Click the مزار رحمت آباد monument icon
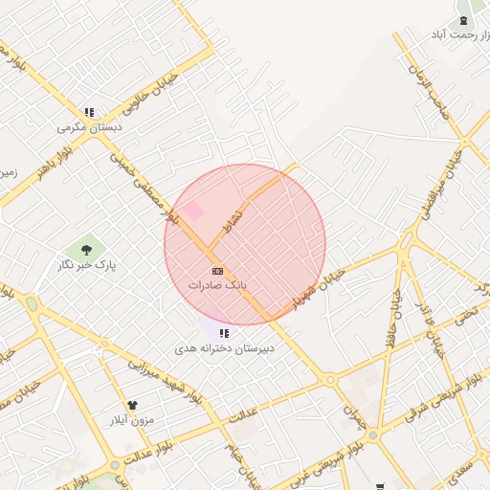The image size is (490, 490). (x=463, y=21)
